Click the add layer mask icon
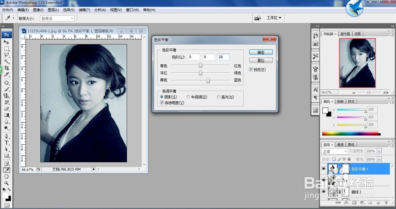Screen dimensions: 396x209 coord(354,202)
